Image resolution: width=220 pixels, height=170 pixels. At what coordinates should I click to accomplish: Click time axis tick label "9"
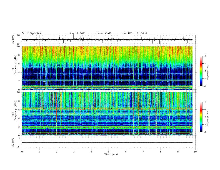178,152
